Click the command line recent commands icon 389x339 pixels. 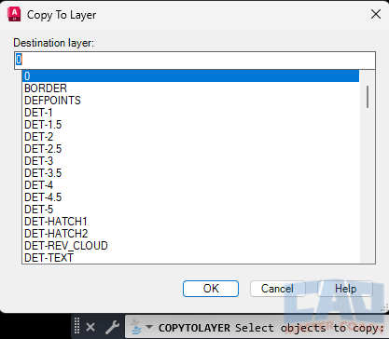[x=136, y=327]
